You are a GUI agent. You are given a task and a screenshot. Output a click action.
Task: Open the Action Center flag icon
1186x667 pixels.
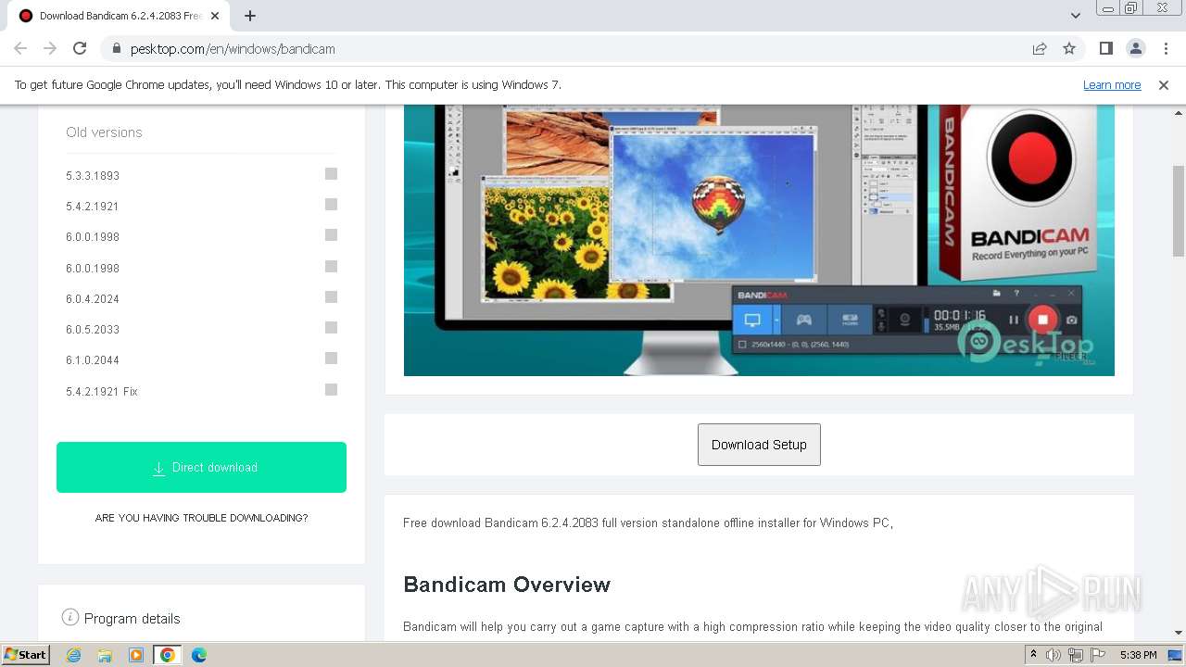(x=1097, y=655)
